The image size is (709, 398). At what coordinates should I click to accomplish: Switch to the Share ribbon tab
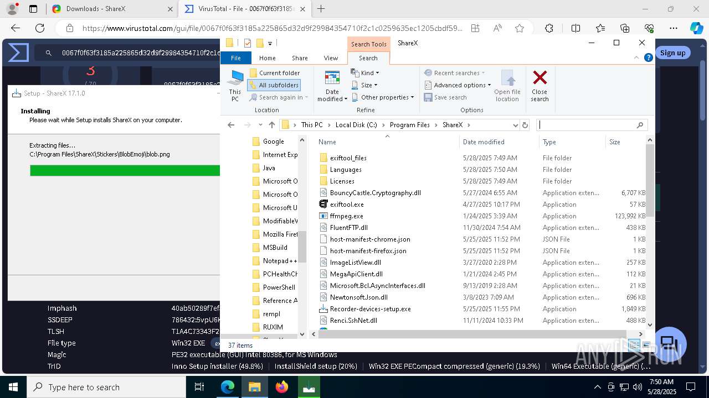[x=300, y=58]
